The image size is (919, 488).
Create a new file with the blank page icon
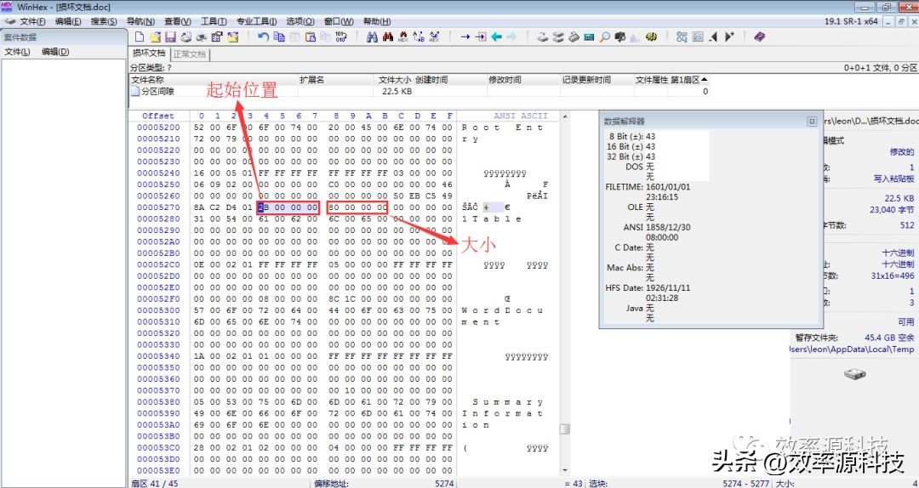(x=140, y=37)
